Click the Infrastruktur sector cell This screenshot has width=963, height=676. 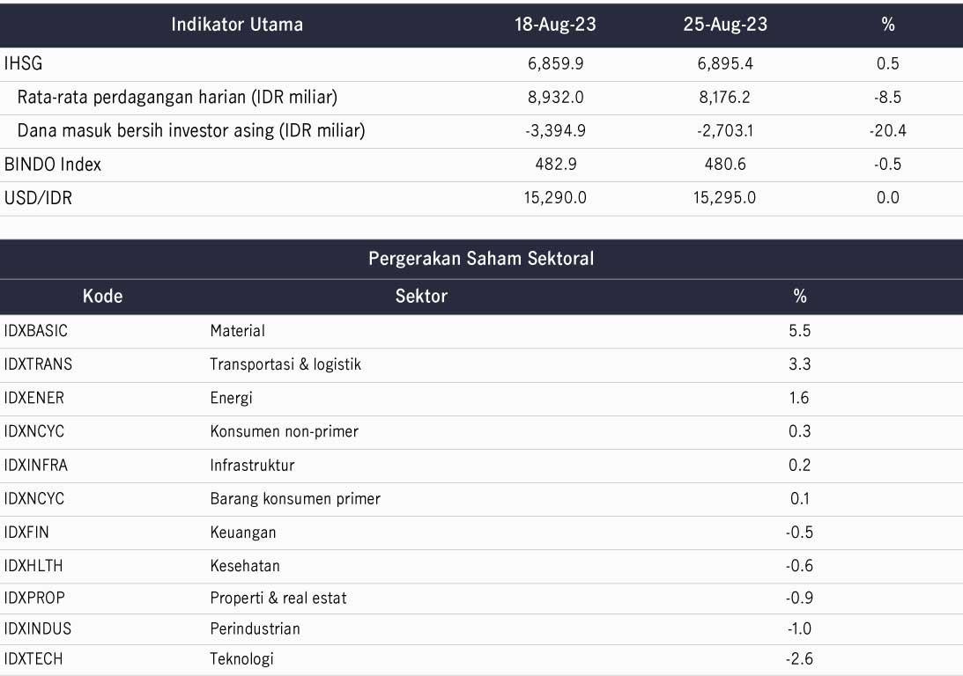point(252,465)
